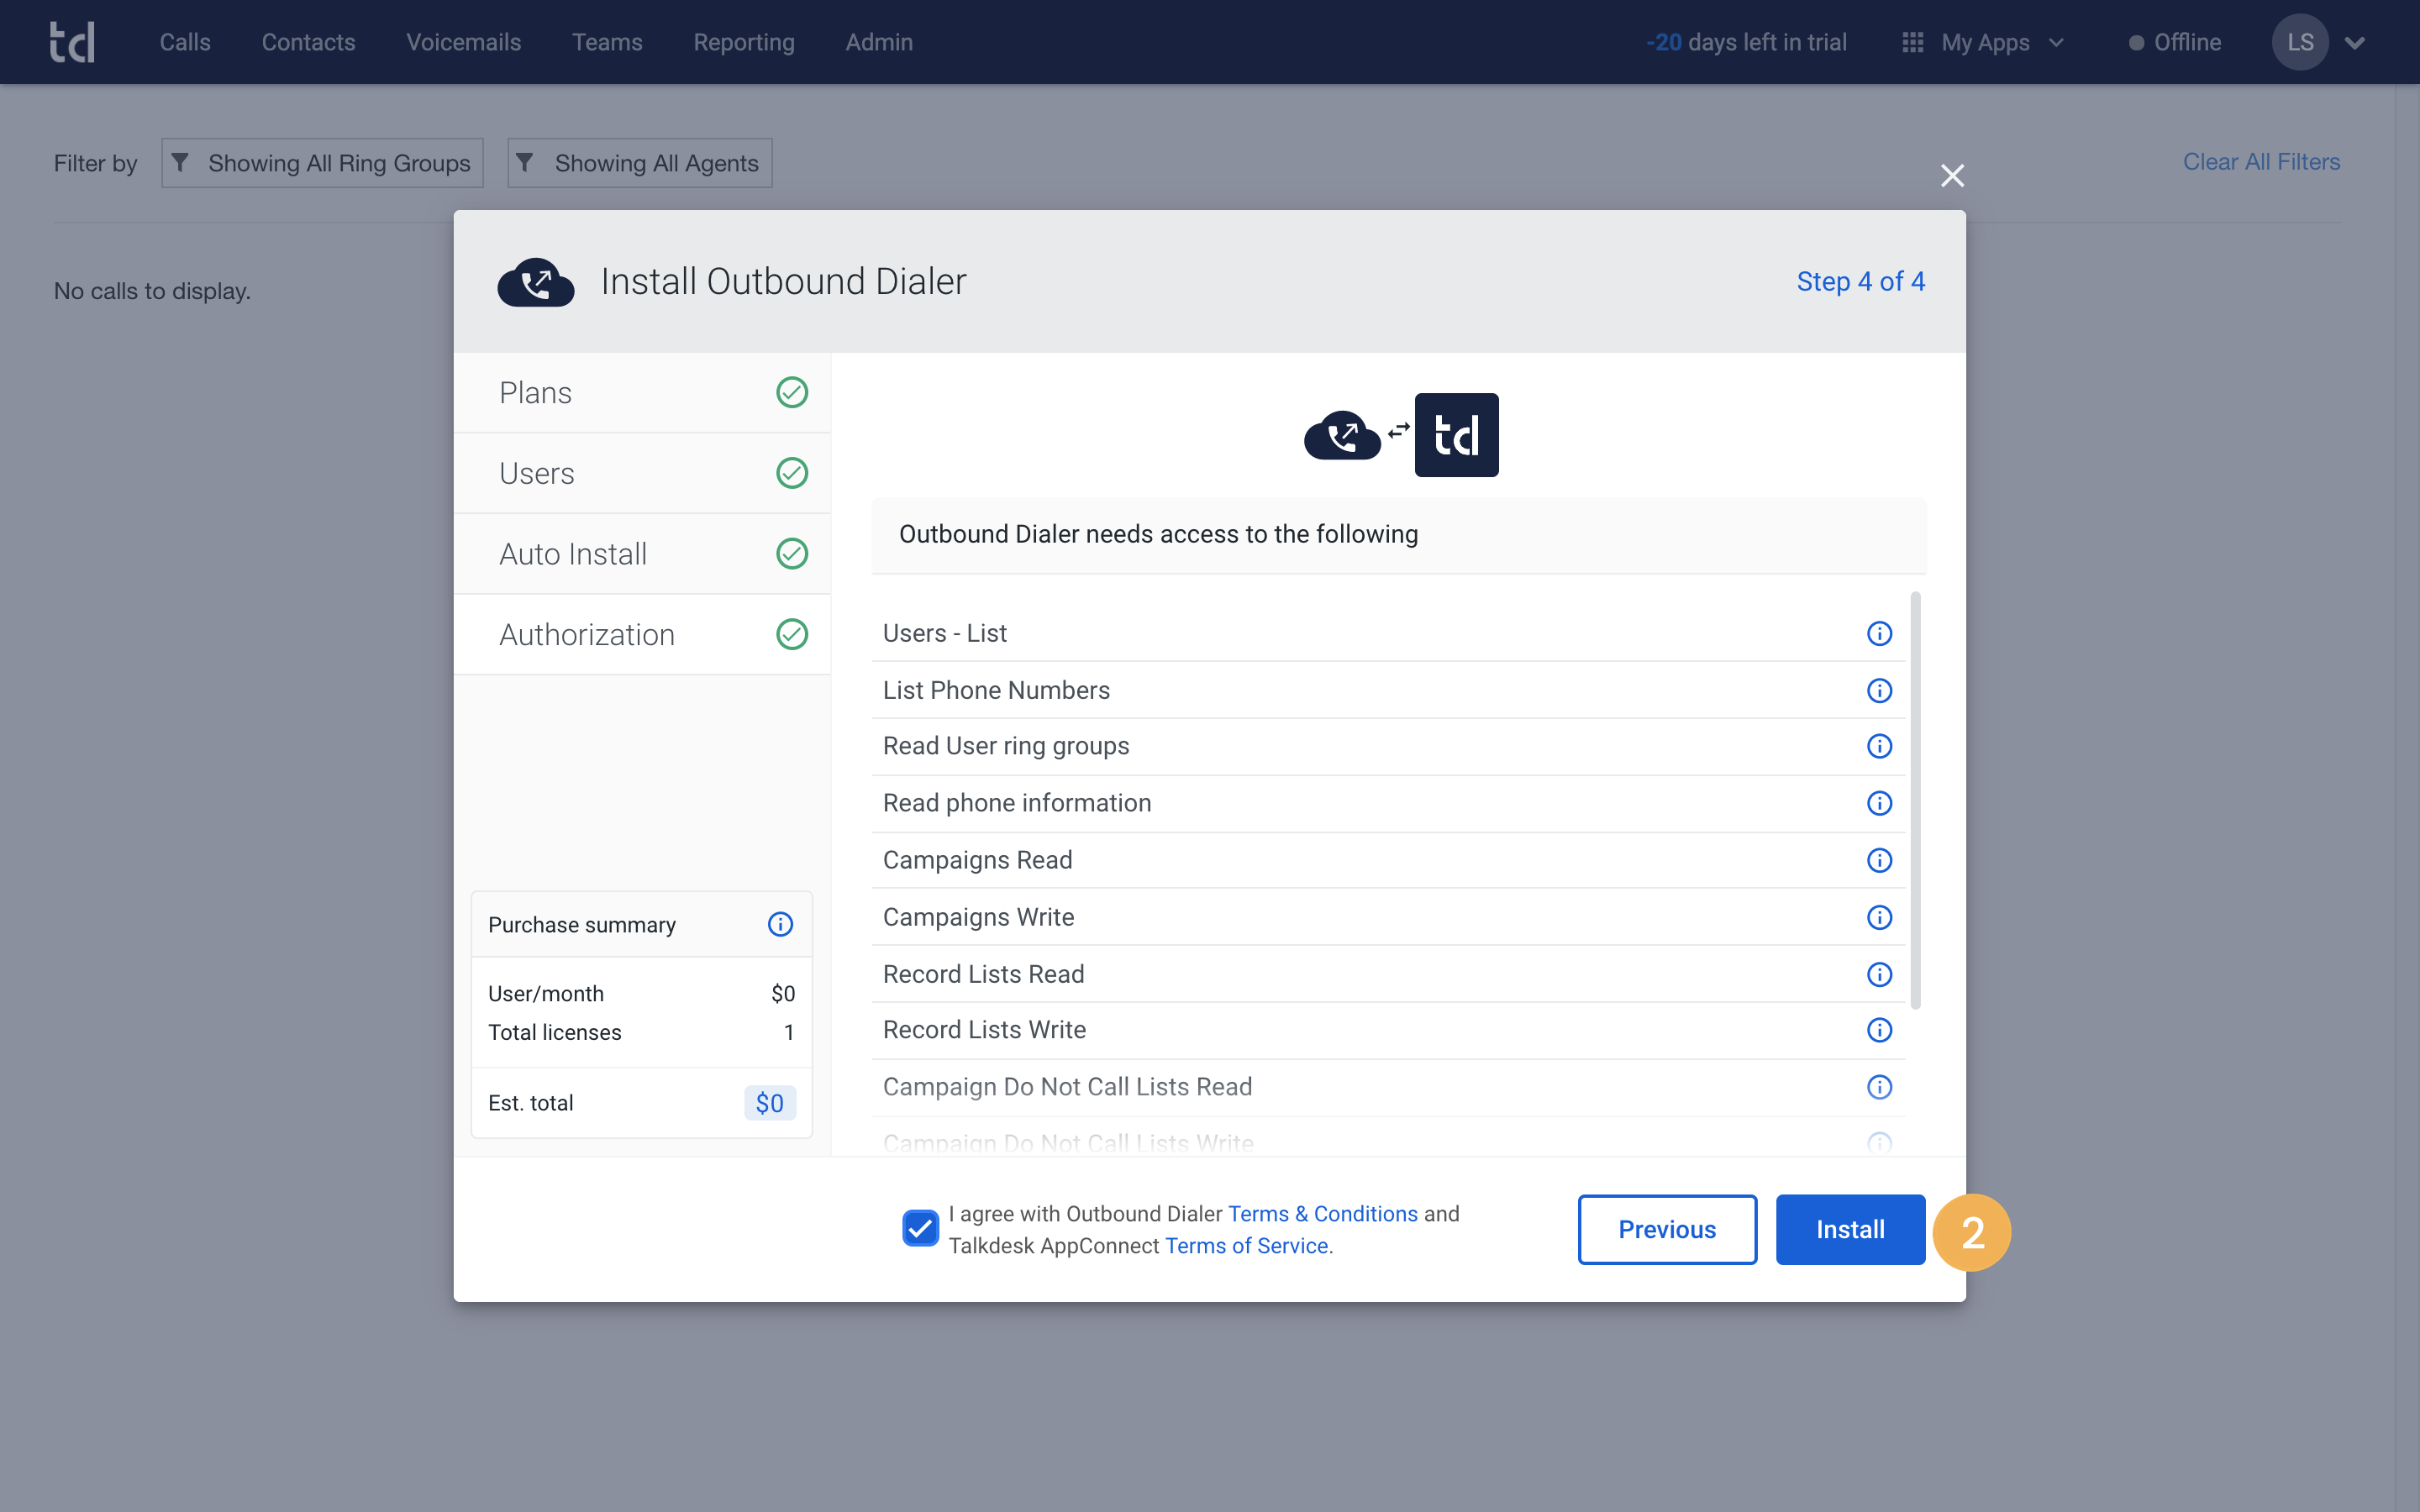The height and width of the screenshot is (1512, 2420).
Task: Open the My Apps grid icon
Action: (x=1912, y=42)
